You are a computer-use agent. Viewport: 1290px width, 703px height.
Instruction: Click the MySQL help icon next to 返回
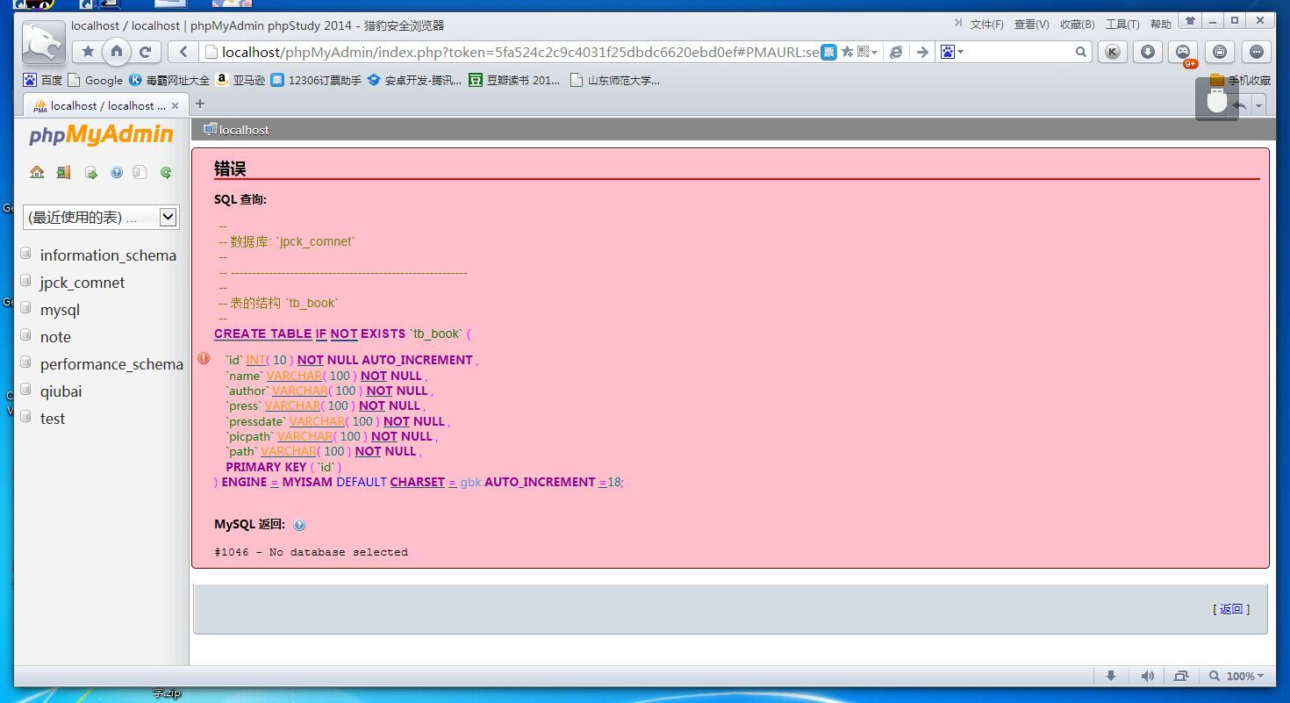point(299,525)
